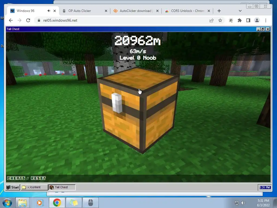Screen dimensions: 277x208
Task: Go forward in browser history
Action: [x=19, y=20]
